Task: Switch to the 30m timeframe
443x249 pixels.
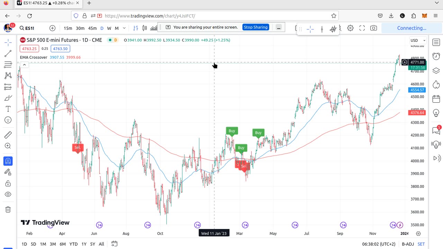Action: (80, 28)
